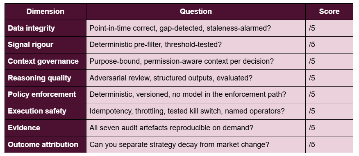Click the Evidence score field
Screen dimensions: 359x156
[x=329, y=128]
